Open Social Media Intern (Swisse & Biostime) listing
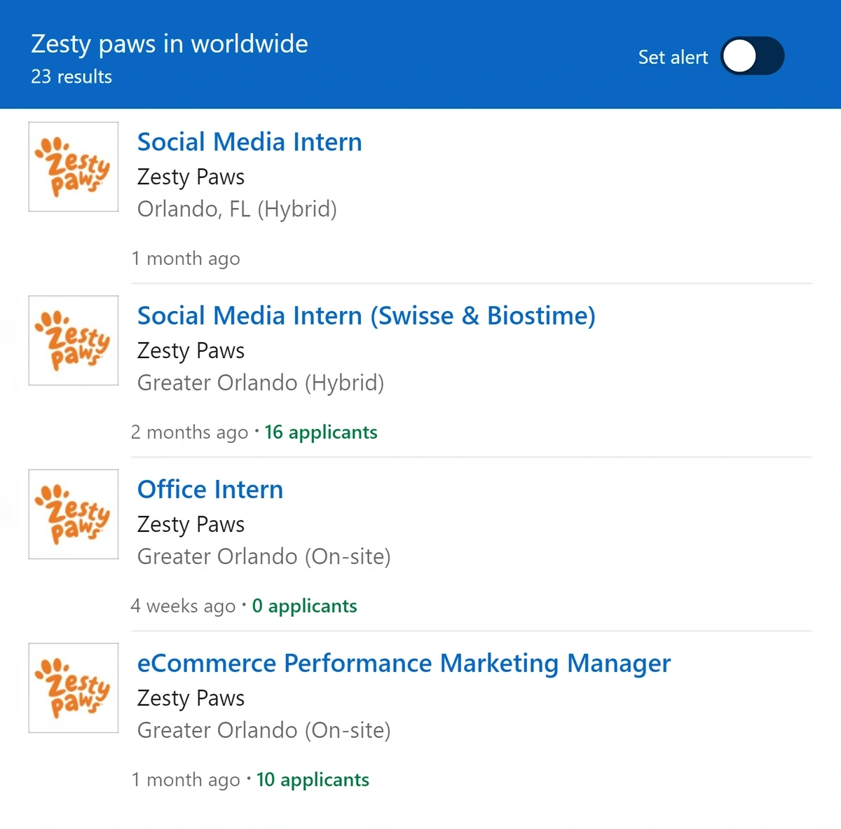 coord(367,316)
